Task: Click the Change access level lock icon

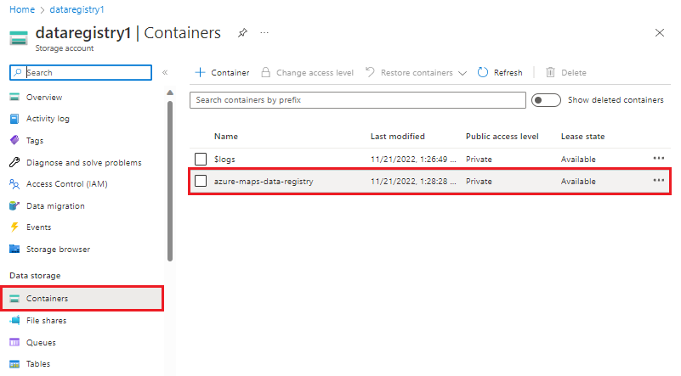Action: click(265, 72)
